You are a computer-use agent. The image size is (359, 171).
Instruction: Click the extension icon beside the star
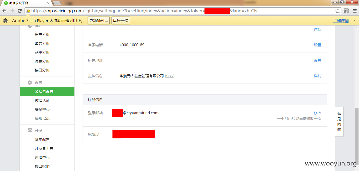(346, 11)
